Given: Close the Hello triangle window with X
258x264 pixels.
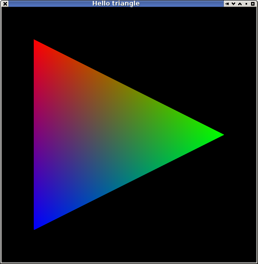Looking at the screenshot, I should tap(5, 3).
